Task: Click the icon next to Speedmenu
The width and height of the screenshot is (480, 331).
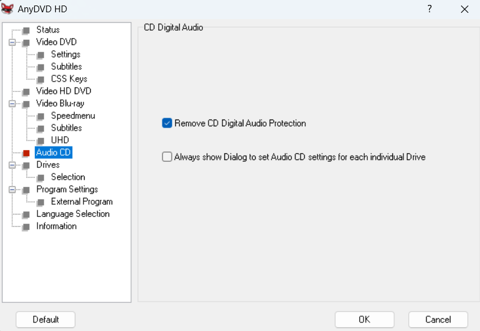Action: 40,116
